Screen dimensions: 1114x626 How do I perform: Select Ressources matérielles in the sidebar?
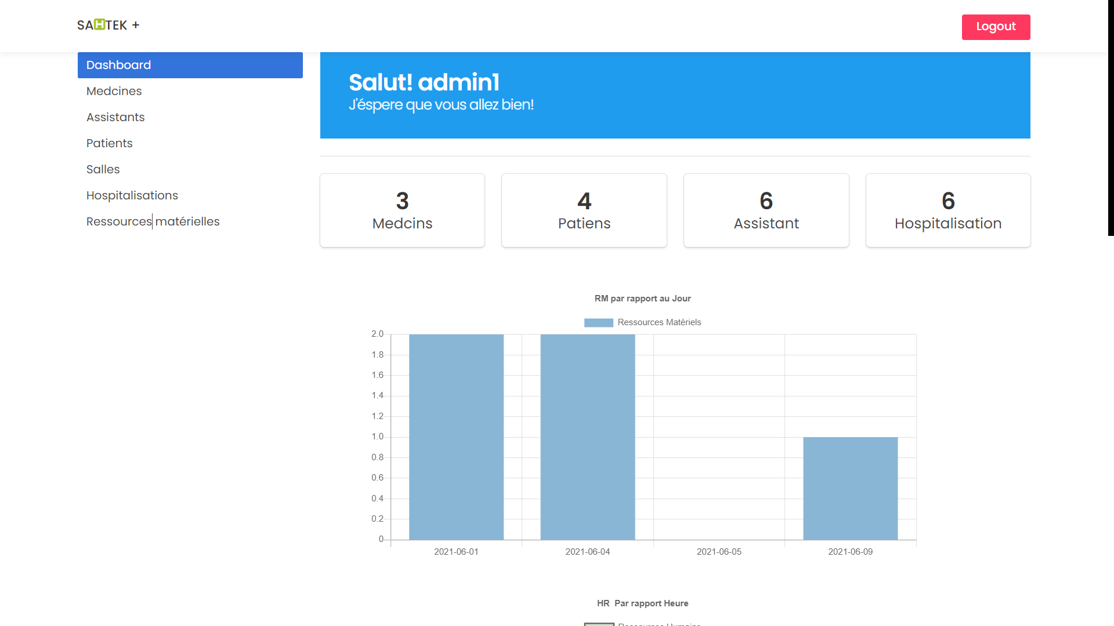pyautogui.click(x=153, y=221)
